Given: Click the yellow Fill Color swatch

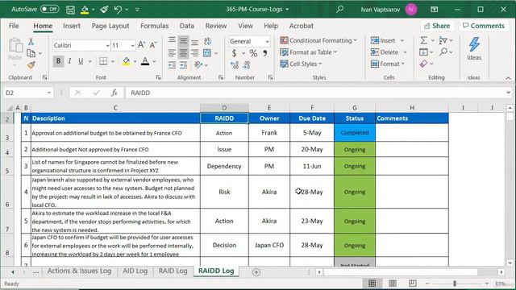Looking at the screenshot, I should (126, 61).
